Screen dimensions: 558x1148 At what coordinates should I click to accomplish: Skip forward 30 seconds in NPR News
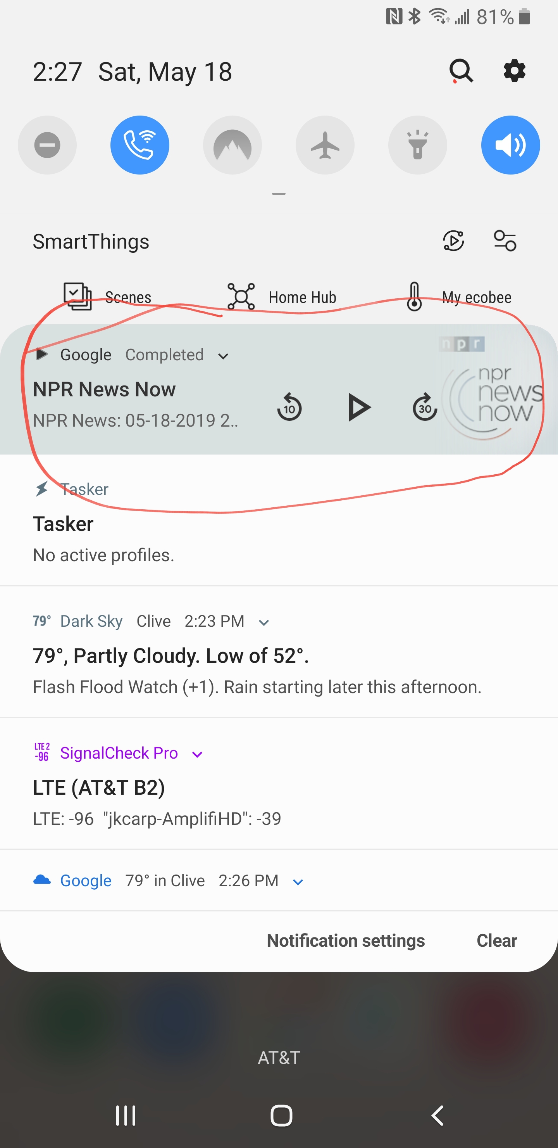pos(424,407)
